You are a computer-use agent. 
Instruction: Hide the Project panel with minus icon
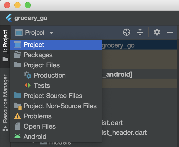click(170, 32)
